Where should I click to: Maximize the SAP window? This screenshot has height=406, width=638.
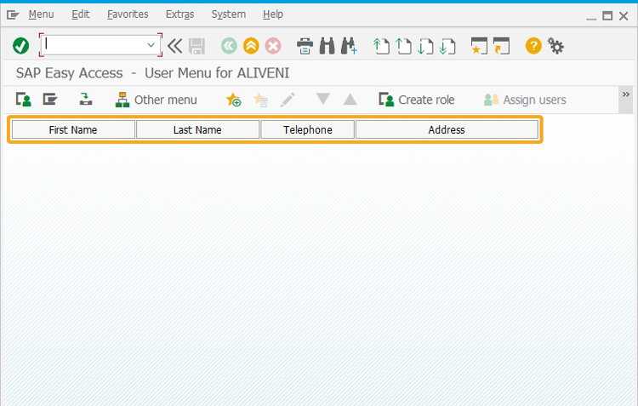(x=607, y=16)
